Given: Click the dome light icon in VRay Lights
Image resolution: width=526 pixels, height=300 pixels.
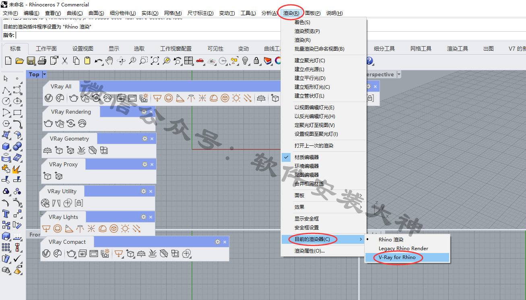Looking at the screenshot, I should point(103,229).
